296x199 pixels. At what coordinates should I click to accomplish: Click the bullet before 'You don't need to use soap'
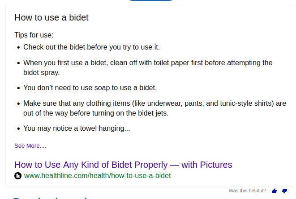click(x=18, y=88)
